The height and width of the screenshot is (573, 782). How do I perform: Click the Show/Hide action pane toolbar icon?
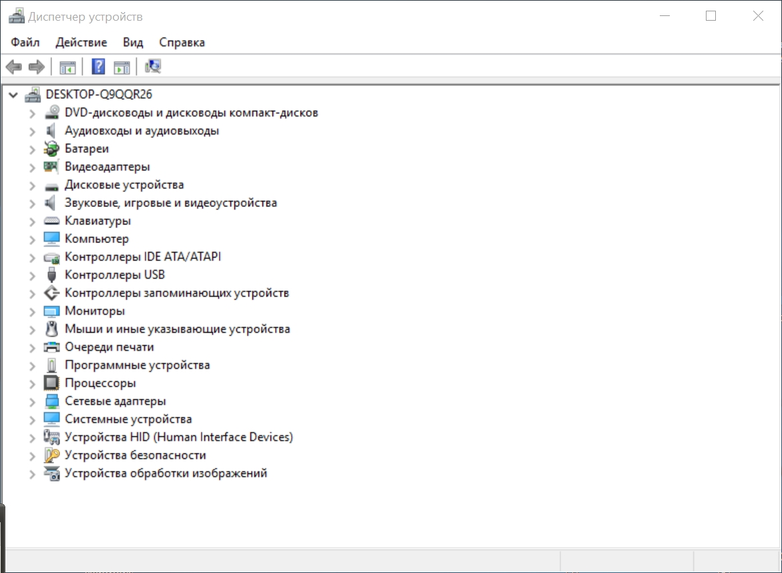coord(122,67)
